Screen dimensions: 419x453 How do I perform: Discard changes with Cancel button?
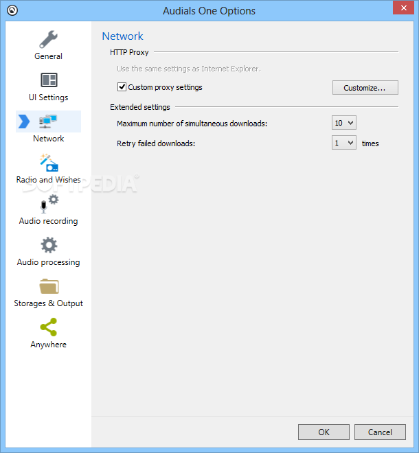point(380,432)
